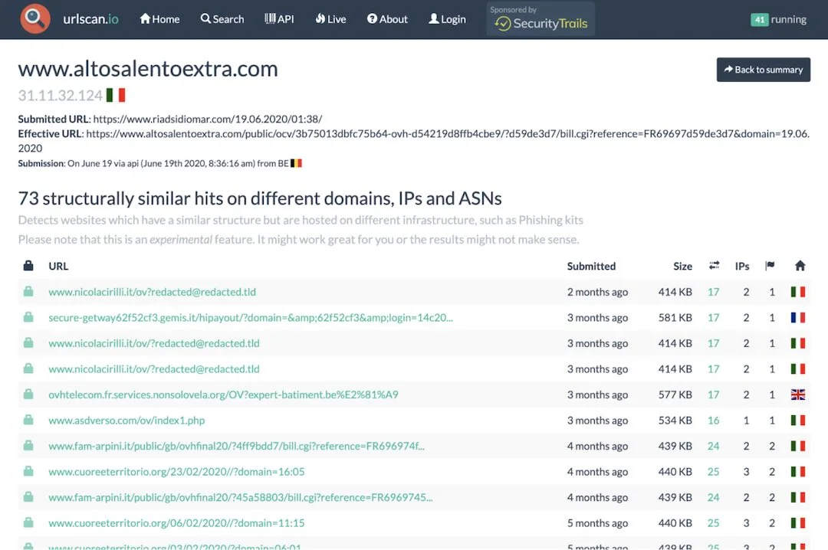The height and width of the screenshot is (550, 828).
Task: Click the www.altosalentoextra.com page heading
Action: click(x=148, y=69)
